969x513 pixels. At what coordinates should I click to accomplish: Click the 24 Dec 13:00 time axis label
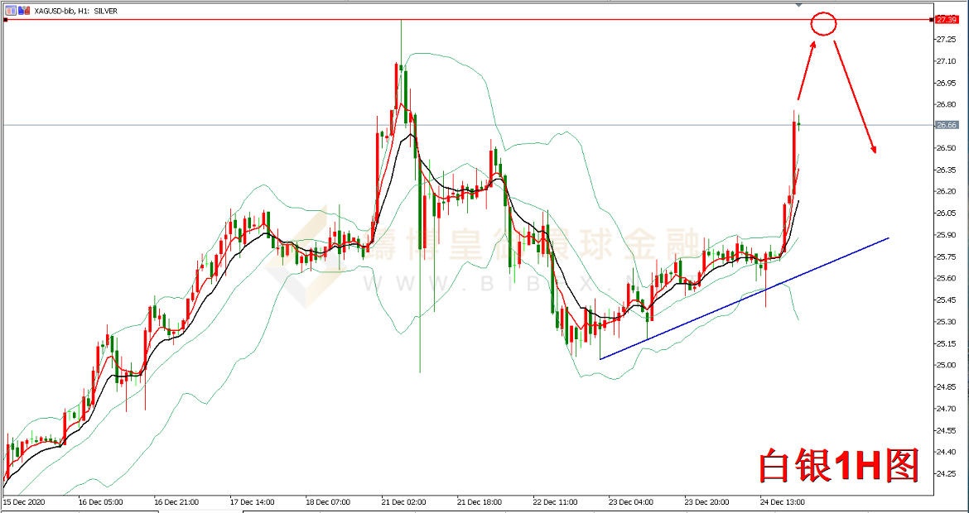pyautogui.click(x=783, y=501)
